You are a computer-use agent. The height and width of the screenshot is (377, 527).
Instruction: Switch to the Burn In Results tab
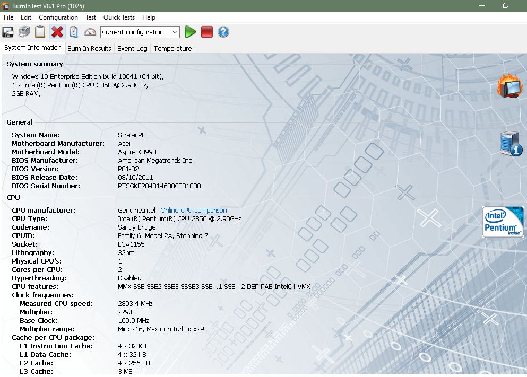89,48
